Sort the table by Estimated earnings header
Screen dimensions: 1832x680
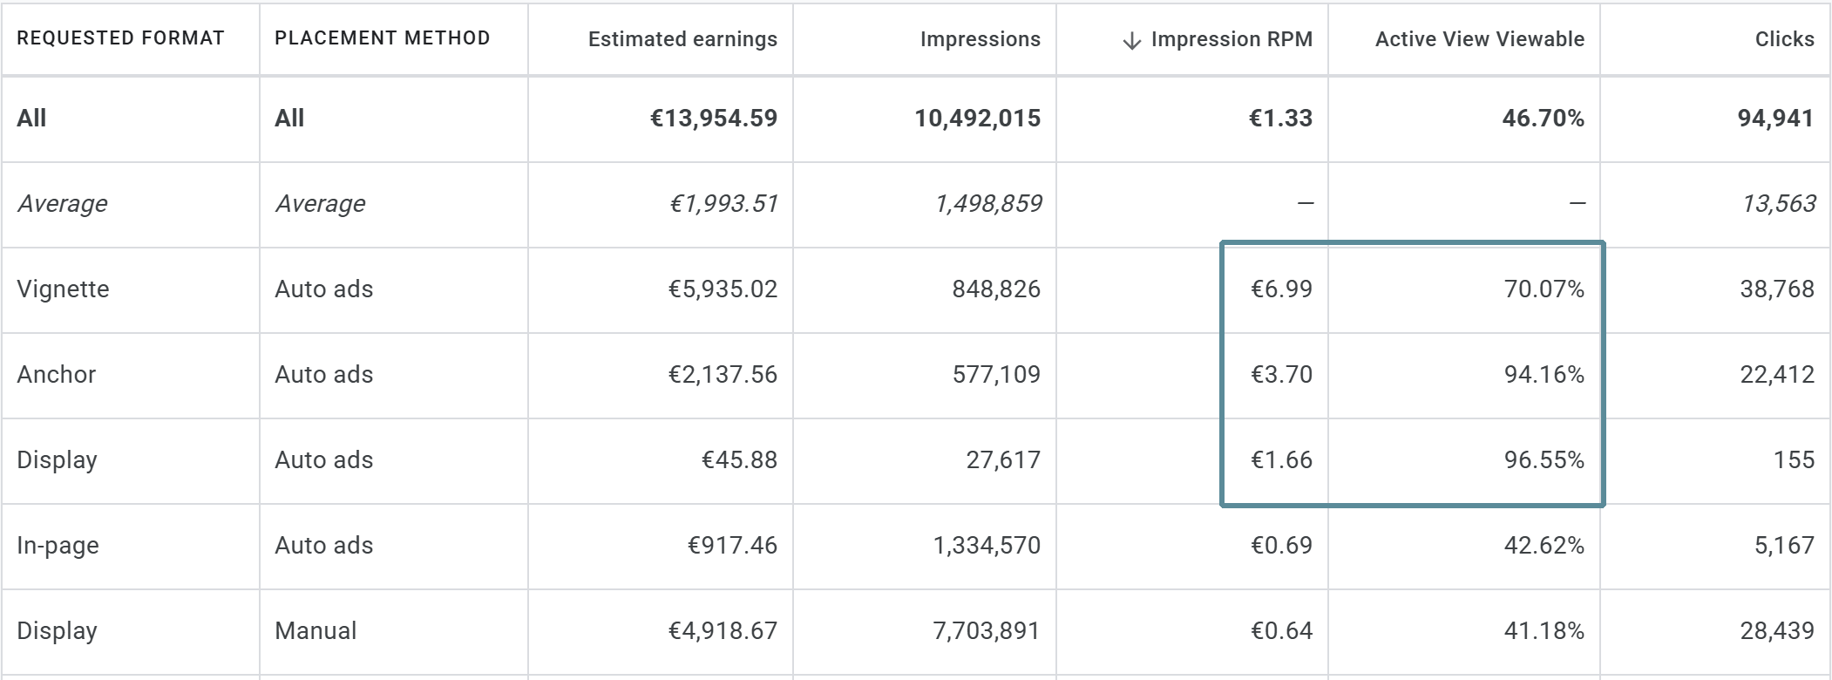[x=682, y=38]
